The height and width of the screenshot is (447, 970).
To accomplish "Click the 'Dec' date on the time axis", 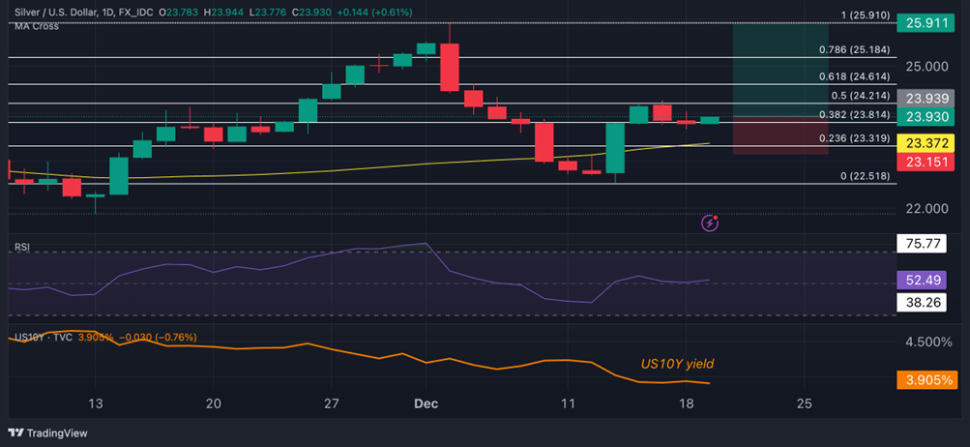I will pyautogui.click(x=426, y=403).
